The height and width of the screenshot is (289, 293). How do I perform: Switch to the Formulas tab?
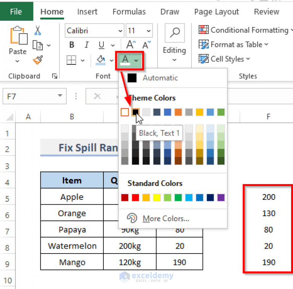(129, 12)
